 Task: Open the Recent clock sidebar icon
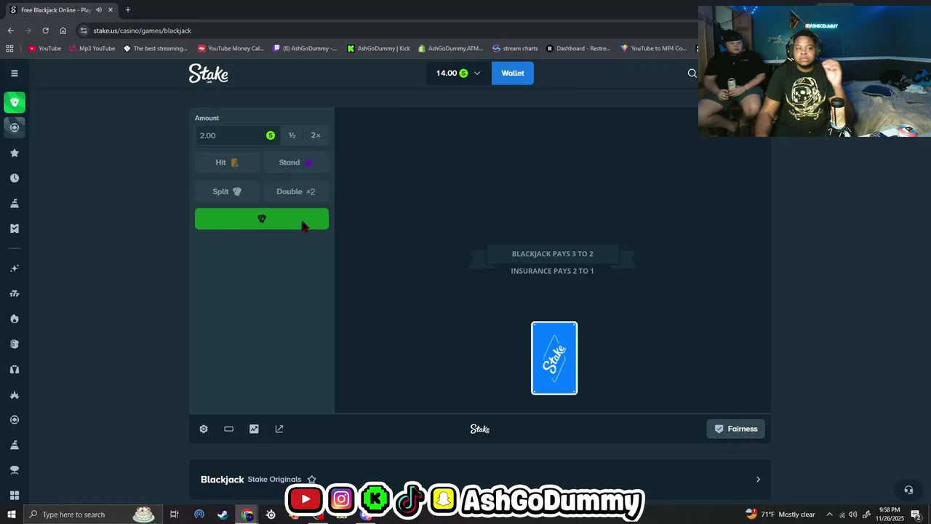point(15,178)
